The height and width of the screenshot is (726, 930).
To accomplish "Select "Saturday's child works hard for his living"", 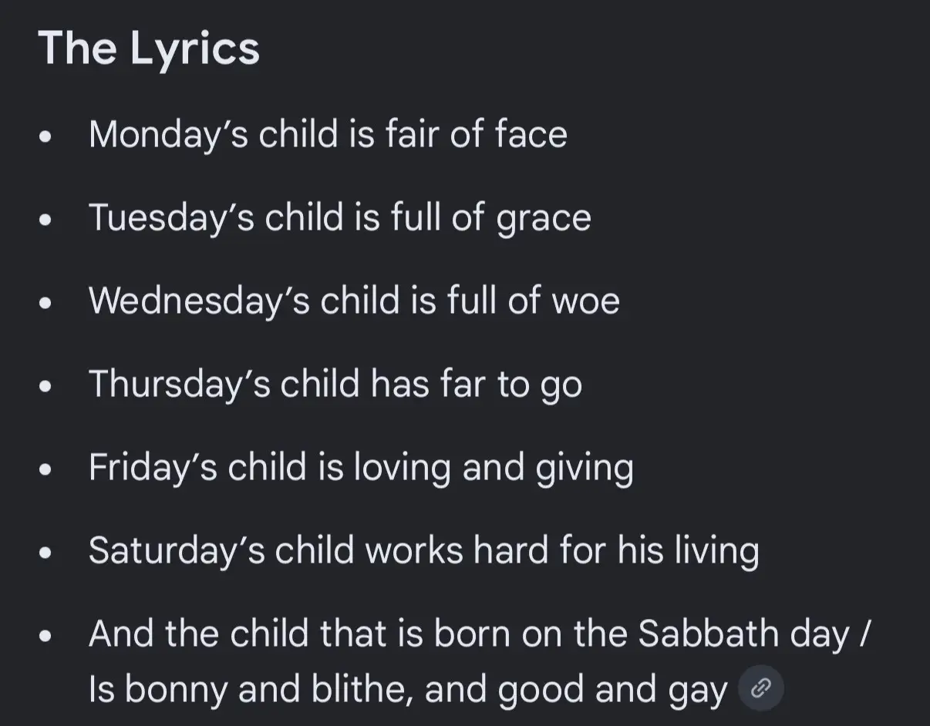I will pos(424,551).
